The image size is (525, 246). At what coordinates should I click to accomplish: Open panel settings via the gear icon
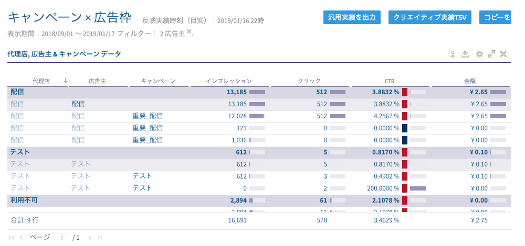point(479,54)
